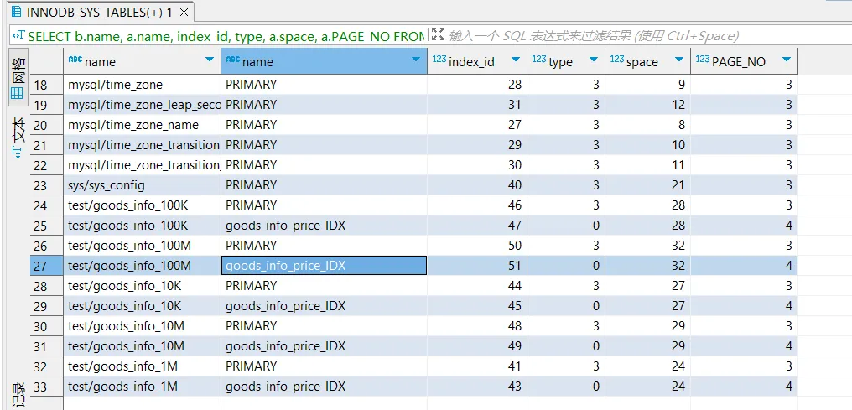This screenshot has width=852, height=410.
Task: Expand the PAGE_NO column dropdown arrow
Action: [x=786, y=61]
